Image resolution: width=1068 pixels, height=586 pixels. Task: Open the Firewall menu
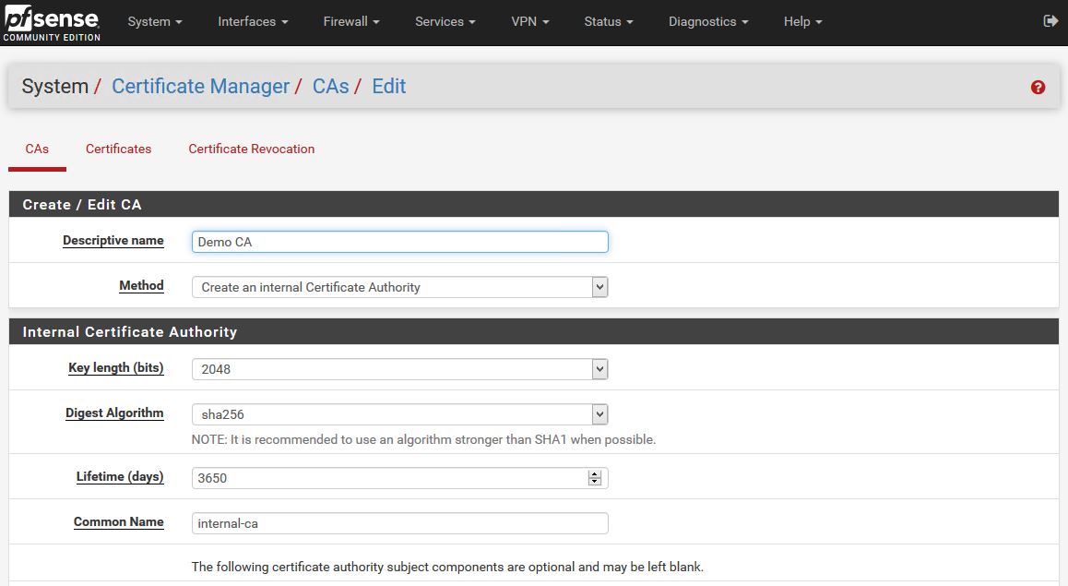tap(350, 21)
